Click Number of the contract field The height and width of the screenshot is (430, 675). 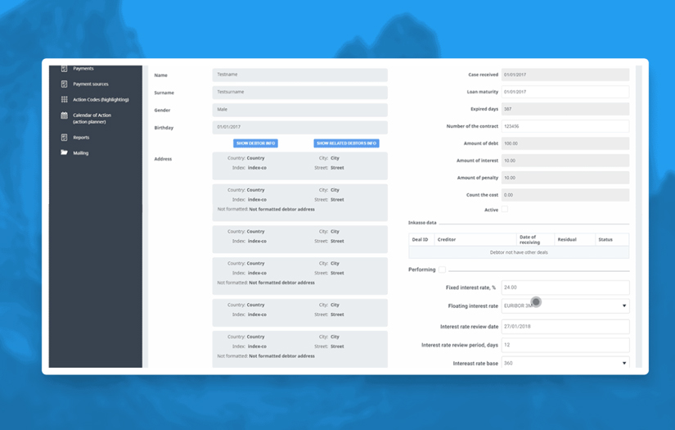(565, 126)
